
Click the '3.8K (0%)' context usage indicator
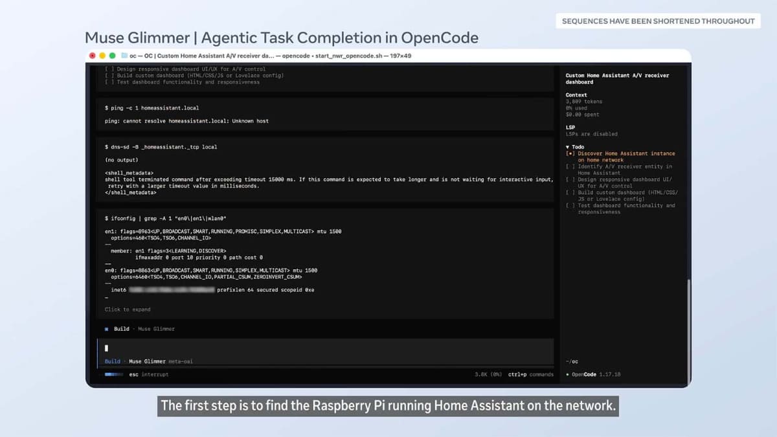pos(488,374)
